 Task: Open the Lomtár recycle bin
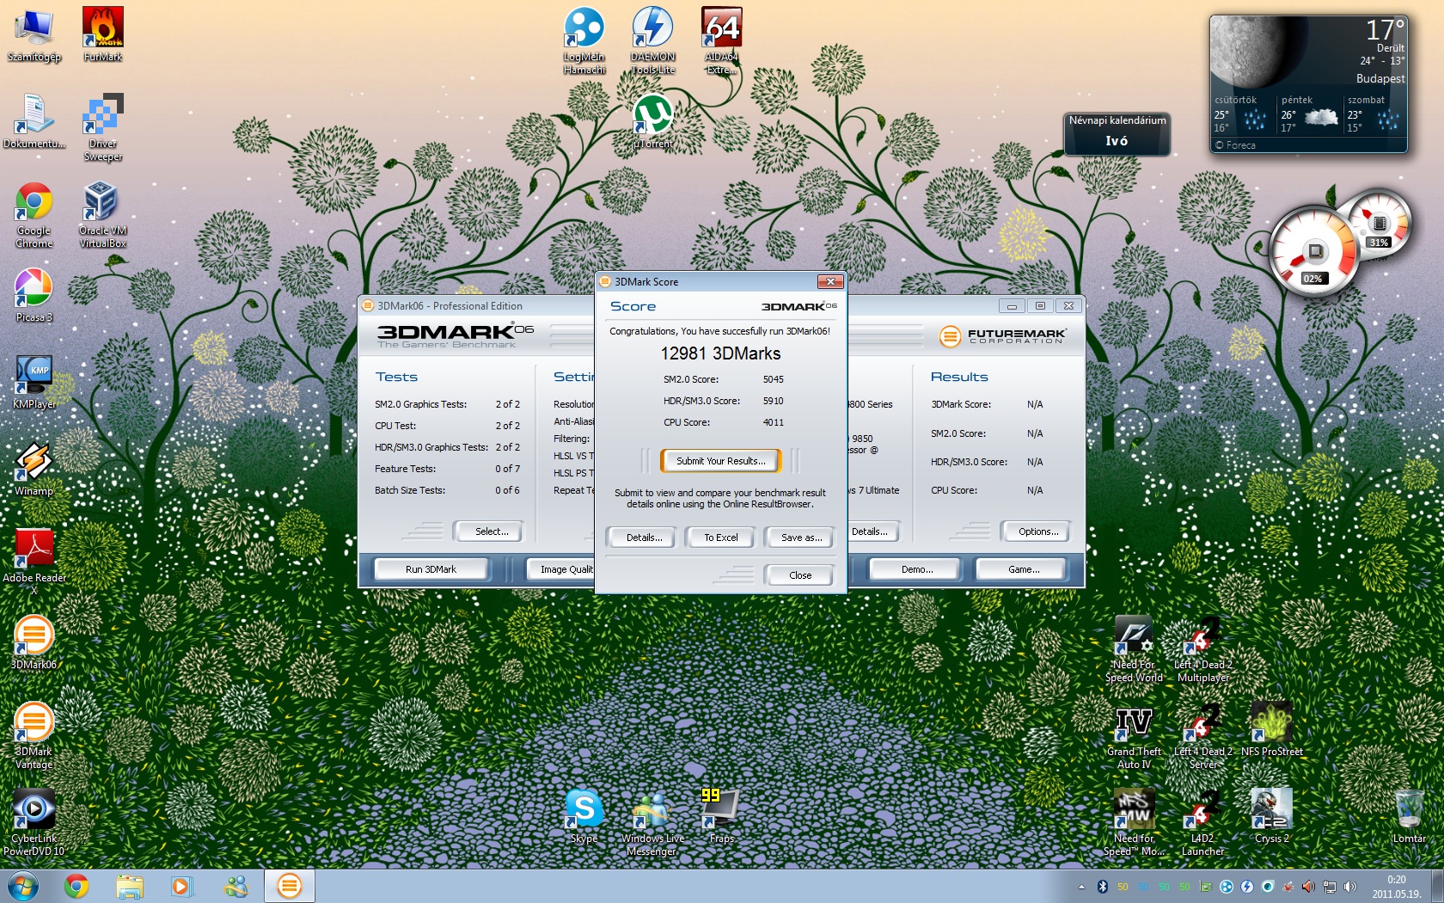[1410, 816]
